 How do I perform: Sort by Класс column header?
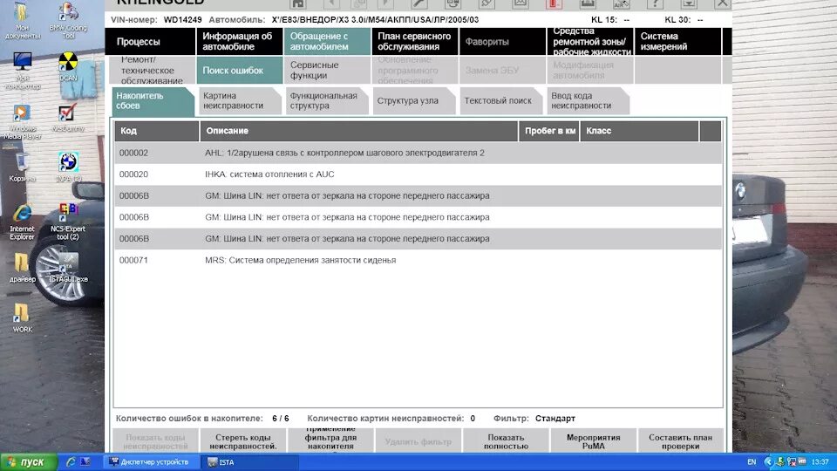coord(639,131)
